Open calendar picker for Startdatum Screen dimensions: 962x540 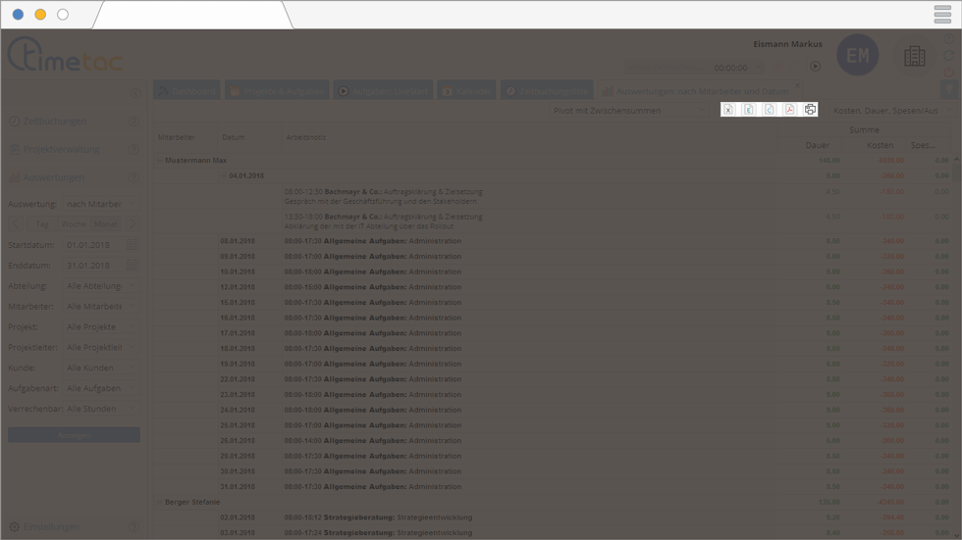pos(133,245)
